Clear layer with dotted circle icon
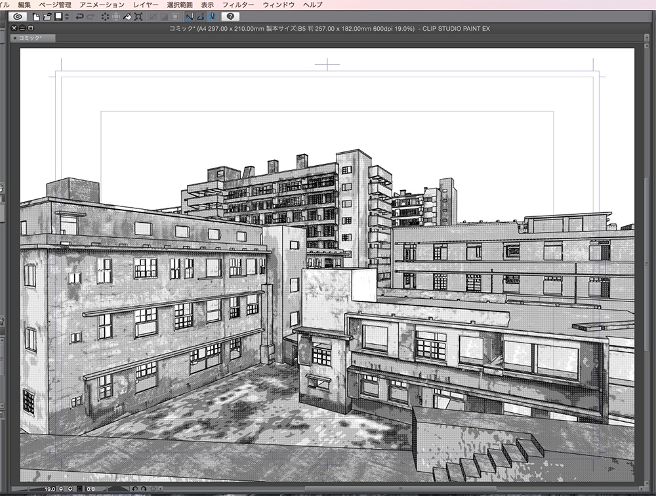The image size is (656, 496). point(105,17)
